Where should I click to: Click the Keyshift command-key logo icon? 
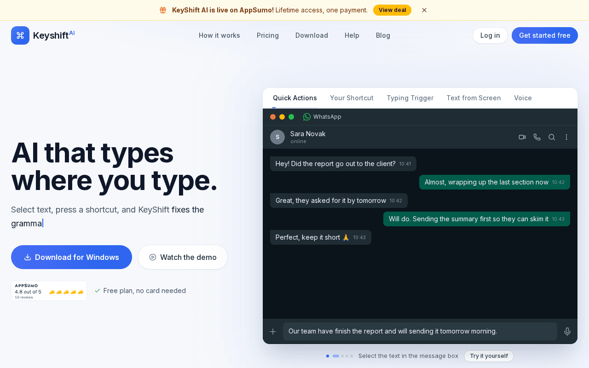(20, 35)
